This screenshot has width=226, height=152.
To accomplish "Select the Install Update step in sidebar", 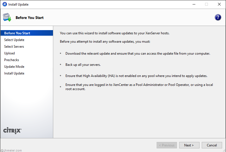I will coord(14,73).
